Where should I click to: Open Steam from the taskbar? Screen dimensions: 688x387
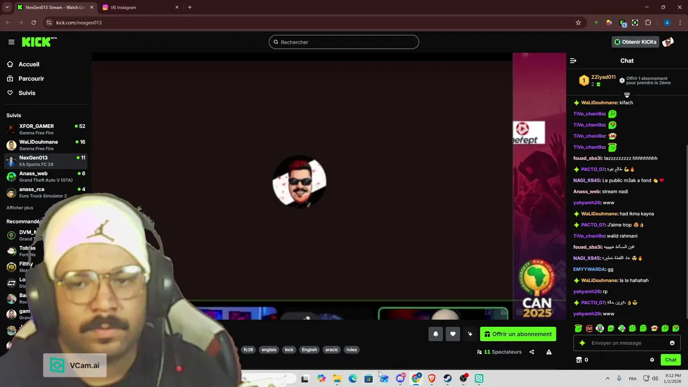click(447, 378)
